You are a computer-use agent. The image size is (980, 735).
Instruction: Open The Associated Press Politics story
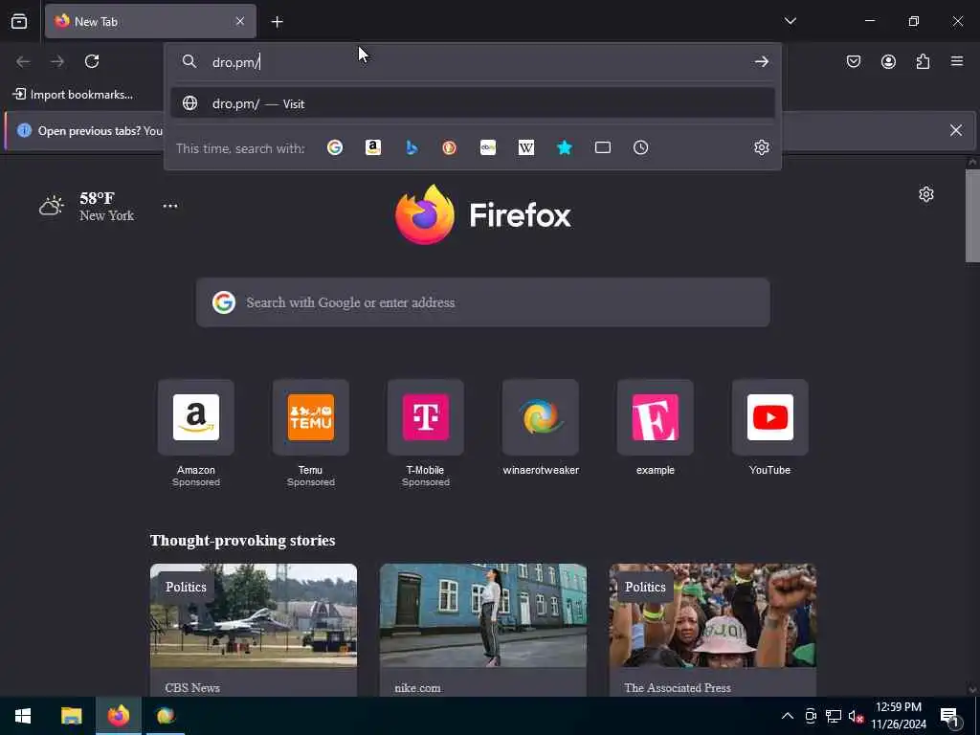[712, 630]
